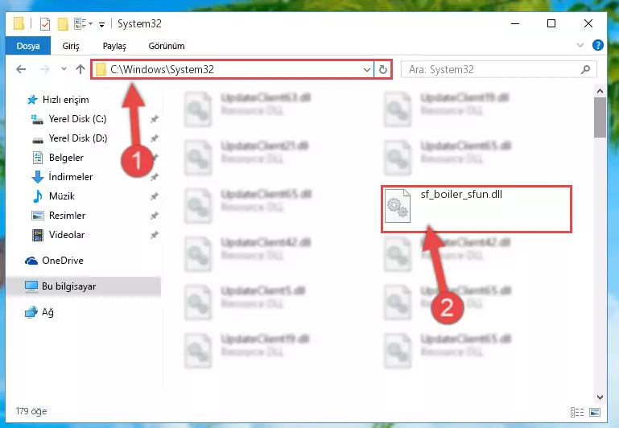The width and height of the screenshot is (619, 428).
Task: Click the Ara: System32 search field
Action: tap(492, 70)
